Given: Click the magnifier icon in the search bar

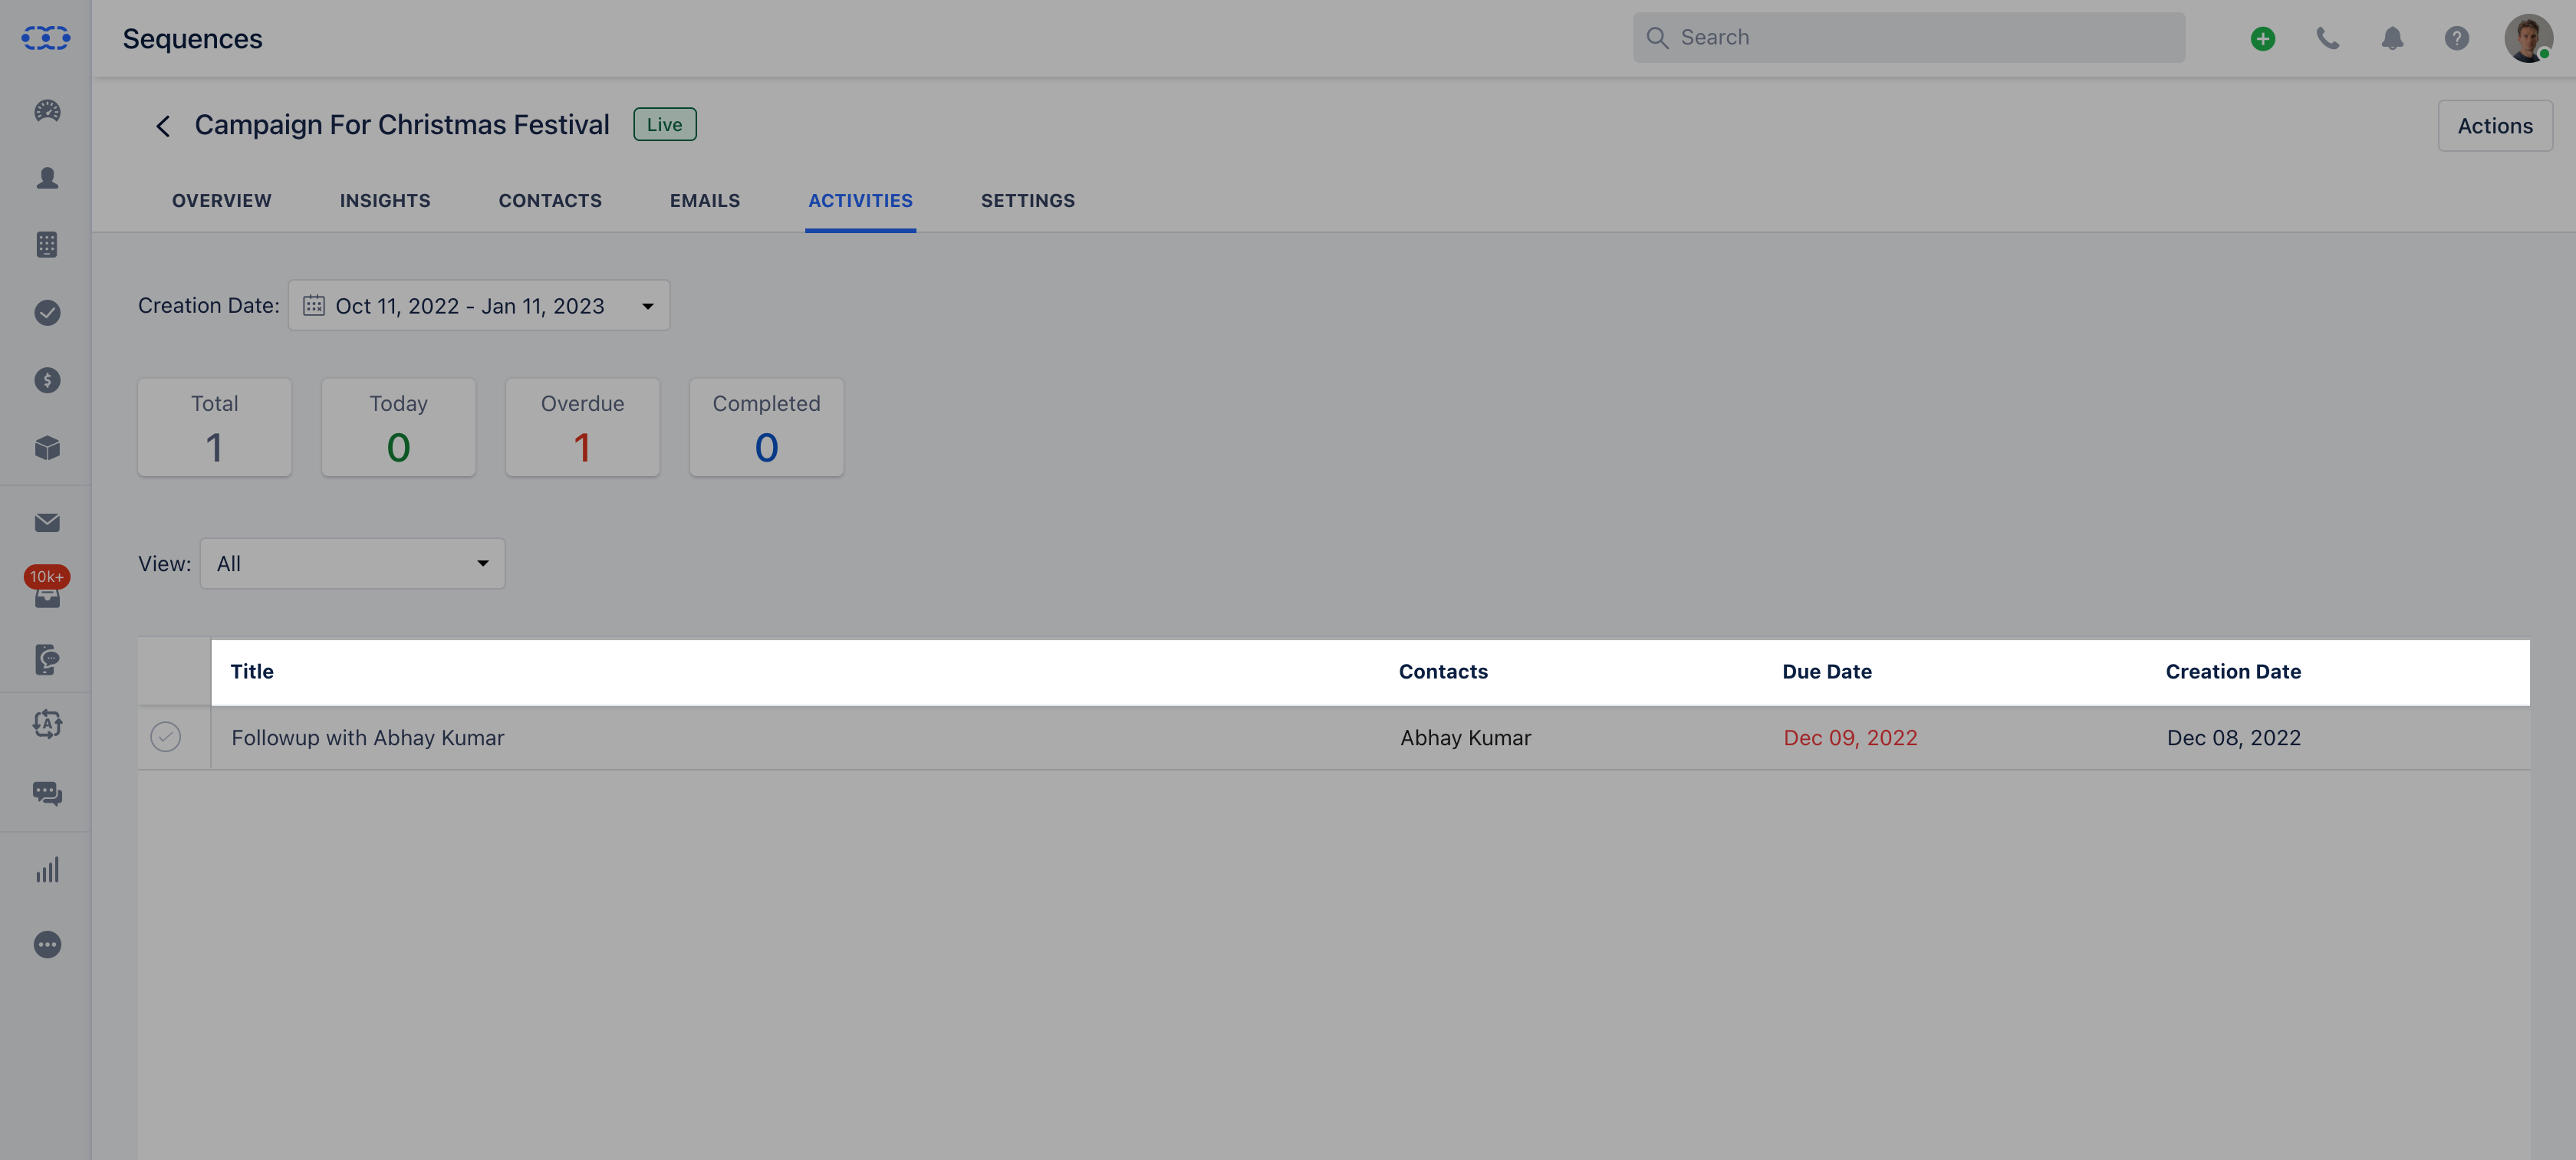Looking at the screenshot, I should pyautogui.click(x=1657, y=38).
